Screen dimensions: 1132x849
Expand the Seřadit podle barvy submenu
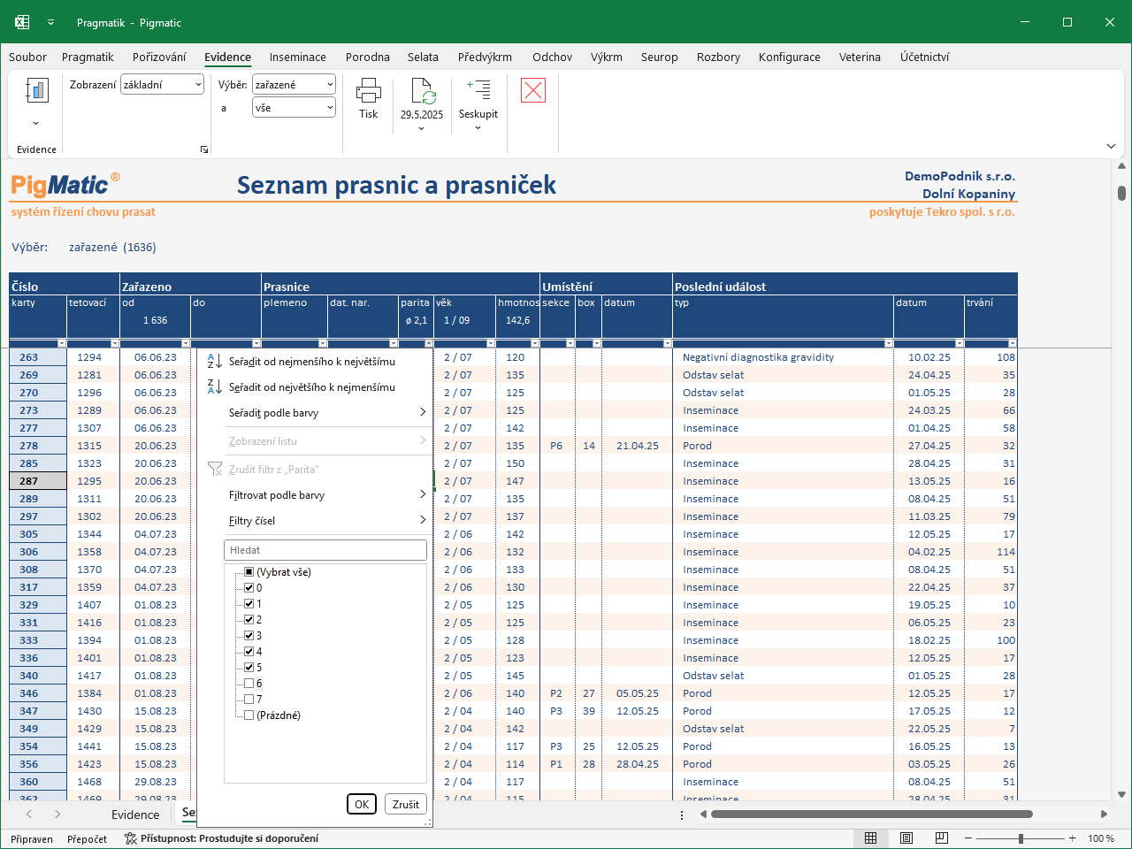[316, 413]
